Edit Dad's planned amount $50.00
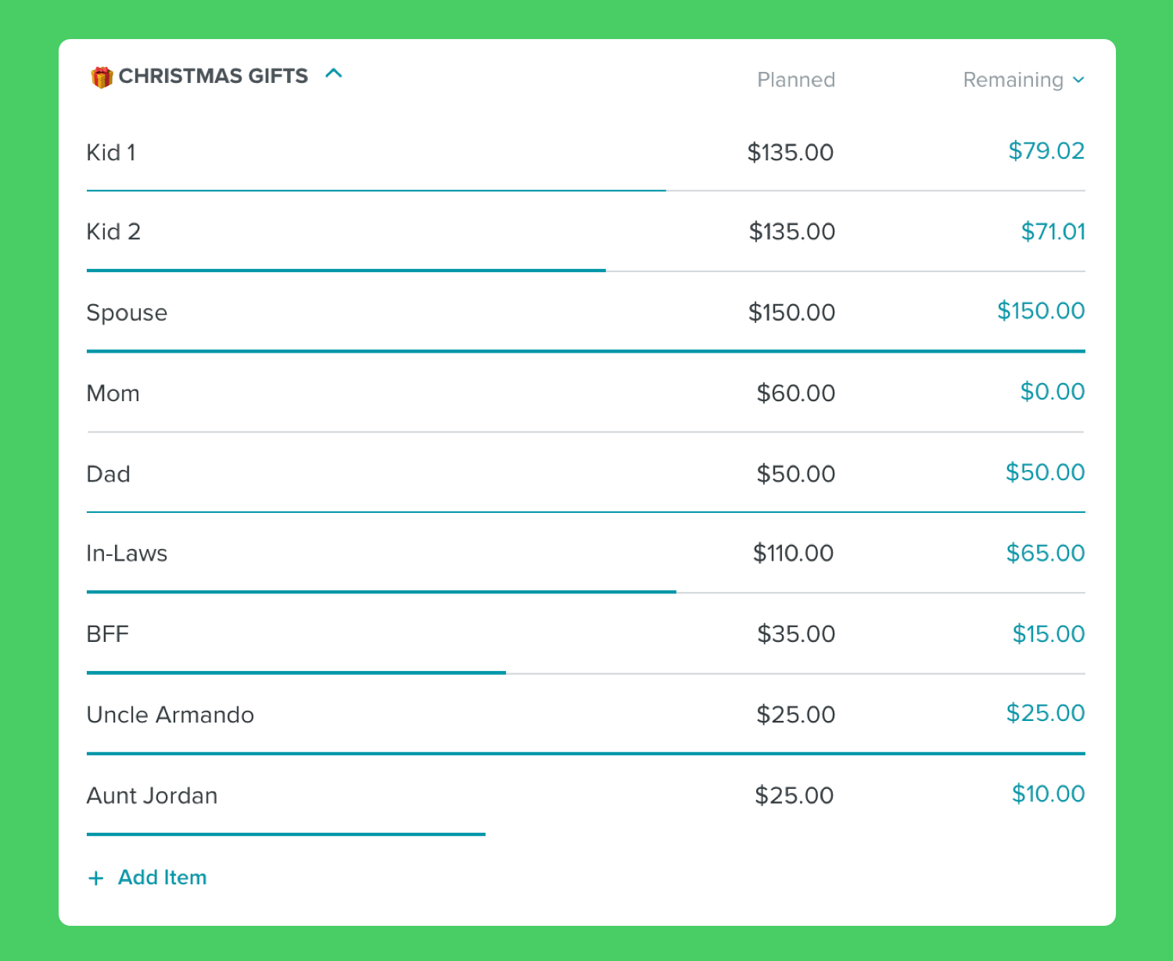 (796, 474)
